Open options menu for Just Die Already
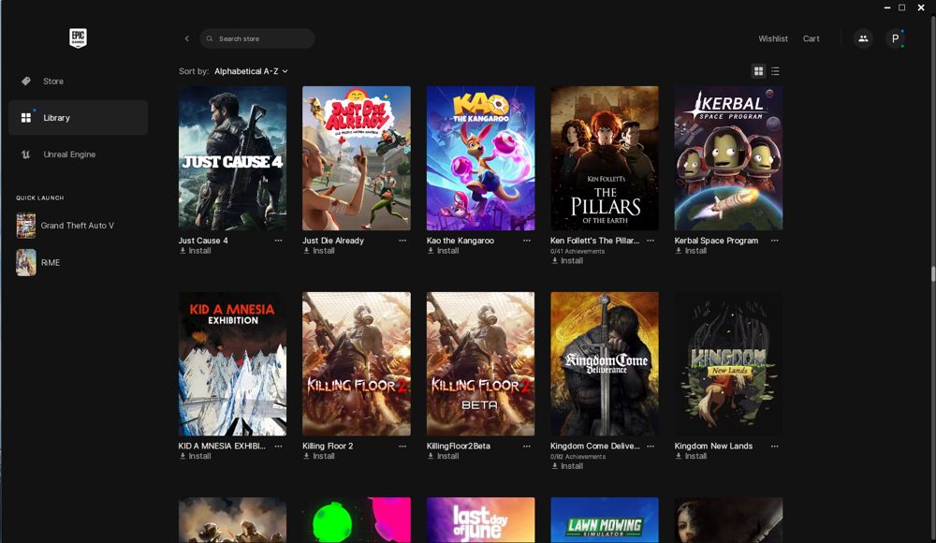The image size is (936, 543). coord(402,241)
